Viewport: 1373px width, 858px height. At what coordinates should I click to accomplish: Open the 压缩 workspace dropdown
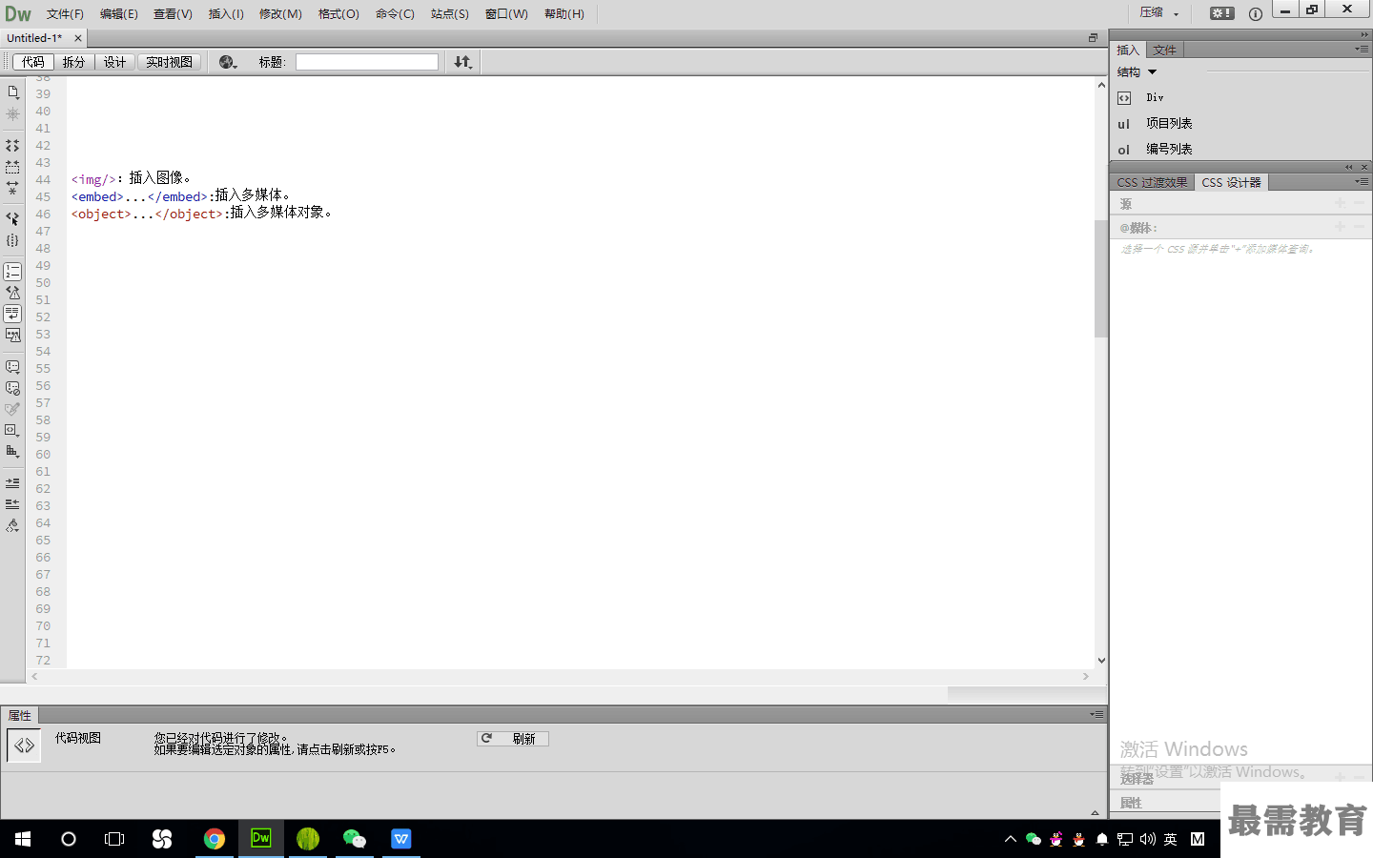(1159, 13)
